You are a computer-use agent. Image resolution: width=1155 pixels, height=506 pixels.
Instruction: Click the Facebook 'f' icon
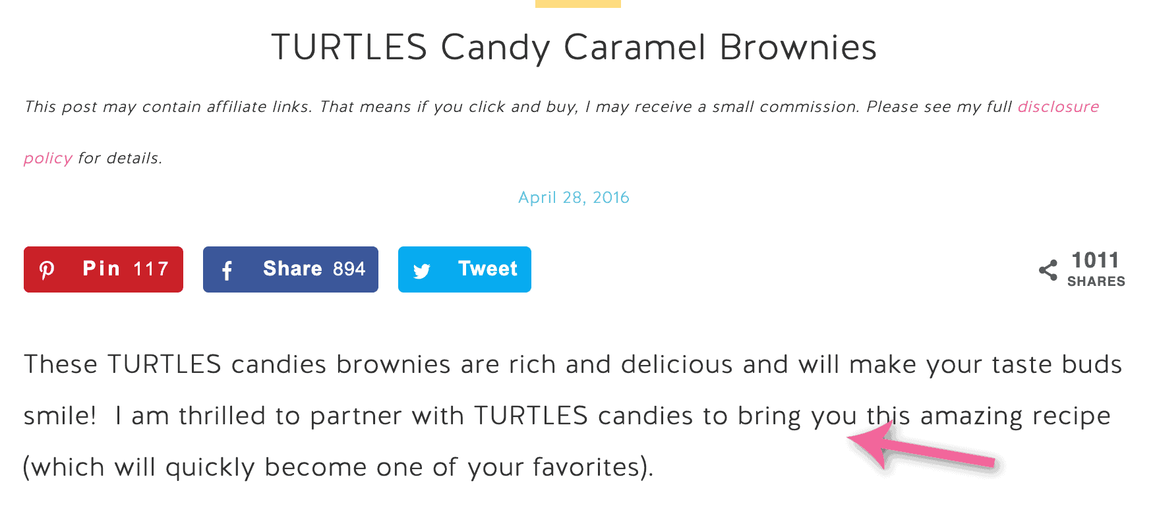click(x=227, y=271)
